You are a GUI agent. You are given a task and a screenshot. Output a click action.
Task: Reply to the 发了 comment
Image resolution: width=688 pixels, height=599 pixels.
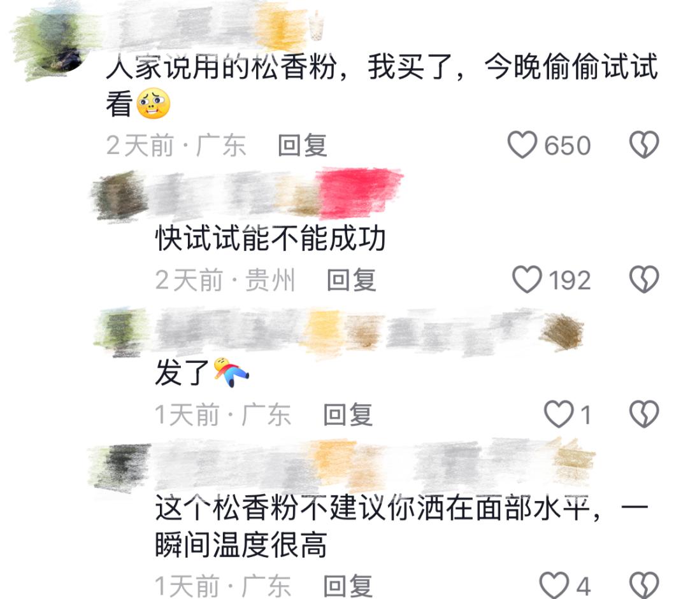coord(348,414)
